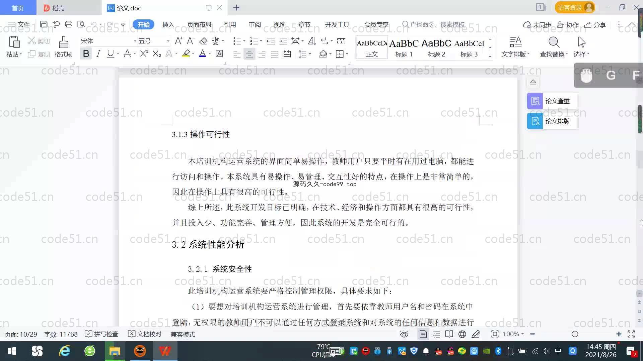Click 访客登录 login button
The image size is (643, 361).
pyautogui.click(x=575, y=7)
